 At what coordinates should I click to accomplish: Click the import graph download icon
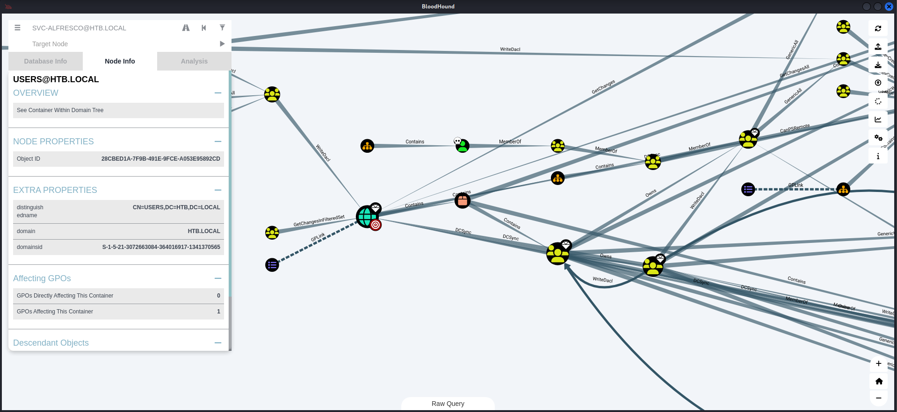(878, 65)
